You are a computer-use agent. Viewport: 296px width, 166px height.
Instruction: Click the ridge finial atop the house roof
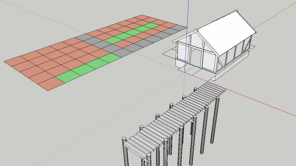tap(235, 11)
